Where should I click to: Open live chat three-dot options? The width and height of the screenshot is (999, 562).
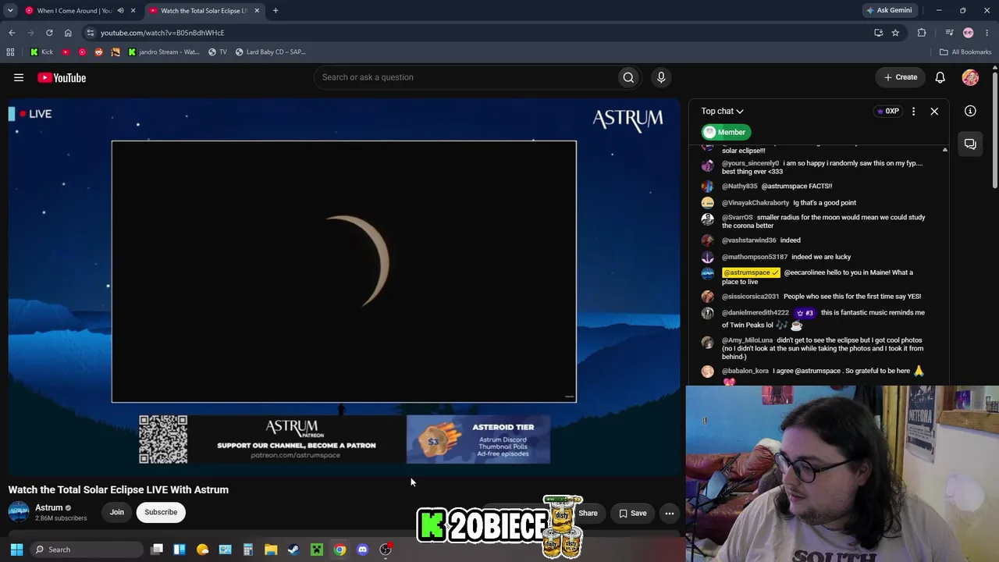pyautogui.click(x=913, y=111)
